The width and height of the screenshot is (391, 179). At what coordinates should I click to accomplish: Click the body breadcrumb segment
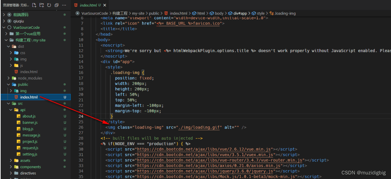point(219,13)
